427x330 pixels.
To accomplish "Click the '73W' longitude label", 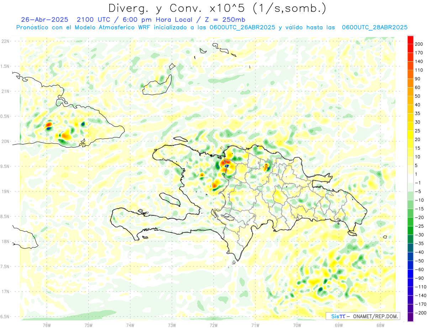I will coord(172,325).
